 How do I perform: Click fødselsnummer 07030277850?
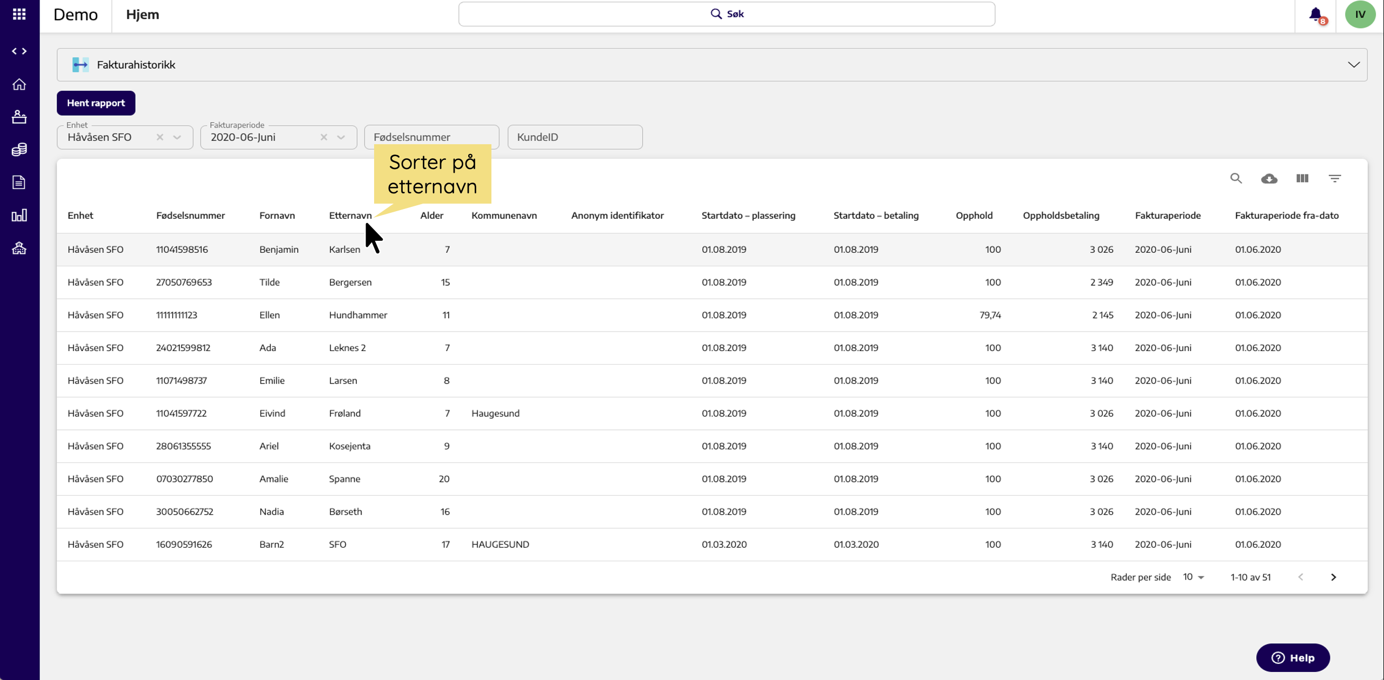(x=184, y=479)
